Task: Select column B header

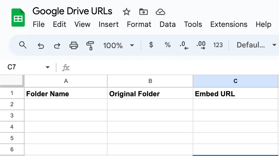Action: [x=150, y=81]
